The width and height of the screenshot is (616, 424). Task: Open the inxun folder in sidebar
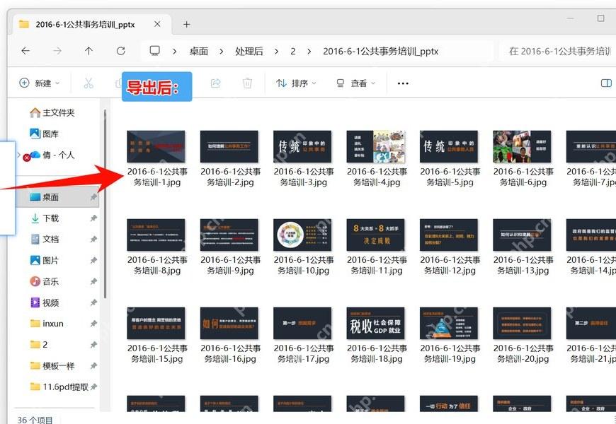47,324
